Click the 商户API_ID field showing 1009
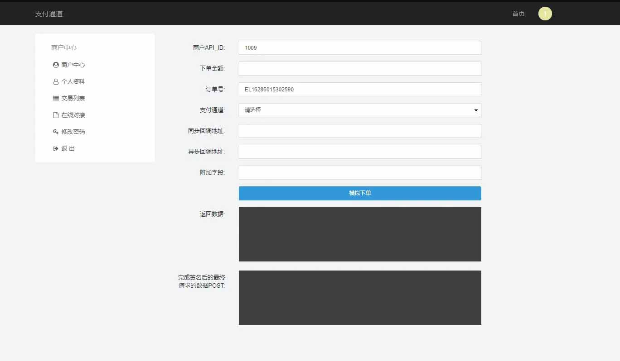This screenshot has width=620, height=361. (359, 47)
